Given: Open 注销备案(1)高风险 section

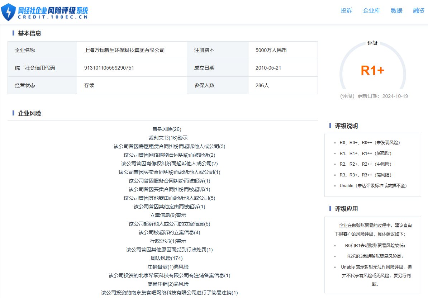Looking at the screenshot, I should coord(168,267).
